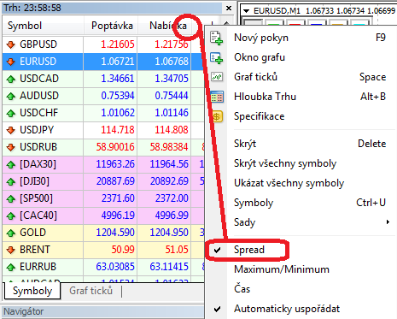Click the USDRUB down arrow icon
The width and height of the screenshot is (397, 319).
tap(11, 147)
